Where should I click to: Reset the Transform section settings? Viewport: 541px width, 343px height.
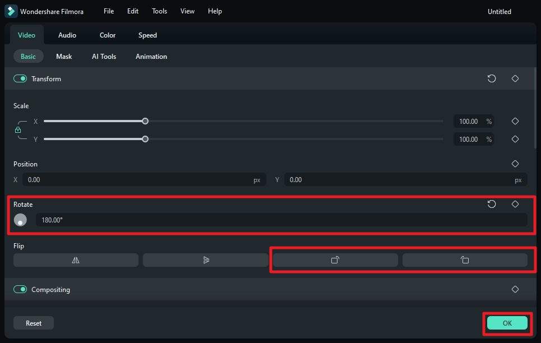(x=492, y=78)
